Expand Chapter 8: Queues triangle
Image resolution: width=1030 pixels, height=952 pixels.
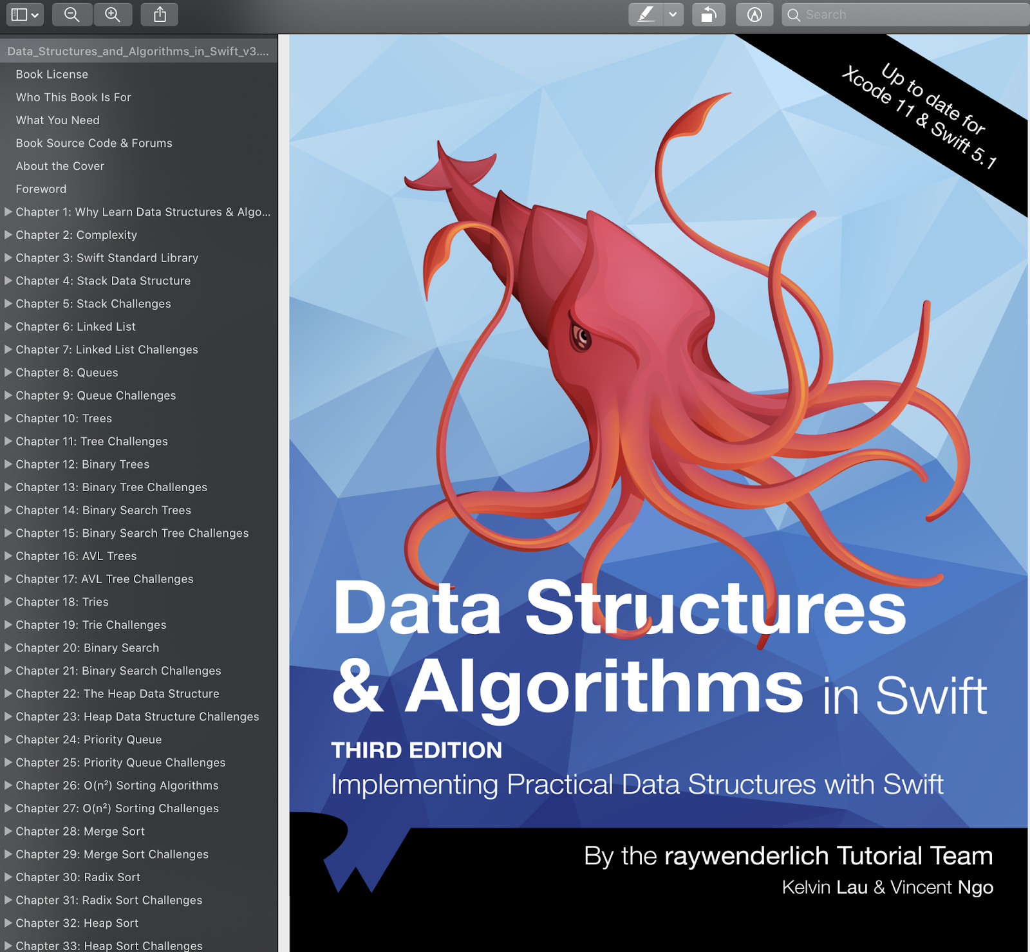tap(8, 372)
